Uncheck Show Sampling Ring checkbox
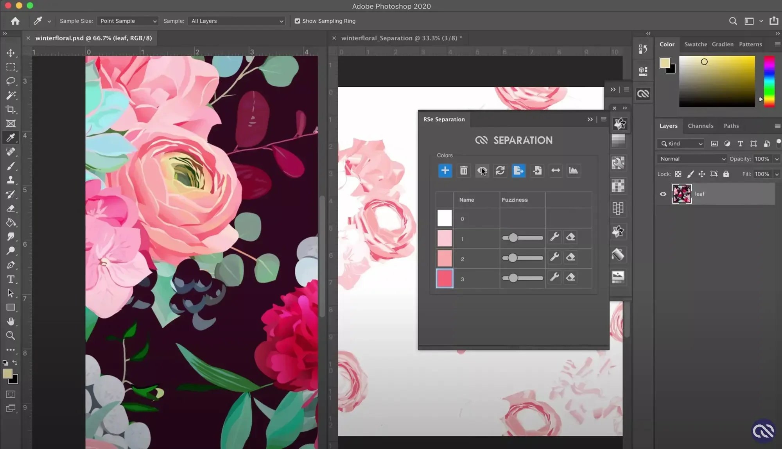 [298, 21]
